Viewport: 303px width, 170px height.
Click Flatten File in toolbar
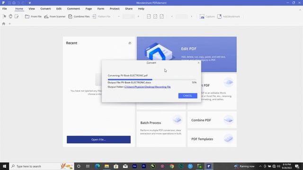click(x=101, y=17)
